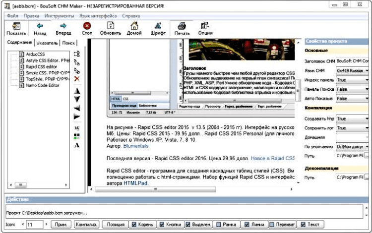Browse with the compilation Путь ... button
Viewport: 372px width, 233px height.
pos(367,156)
